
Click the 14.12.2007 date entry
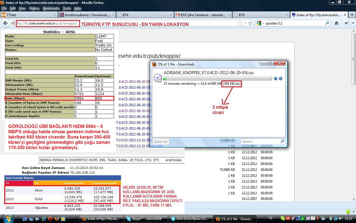pyautogui.click(x=250, y=199)
